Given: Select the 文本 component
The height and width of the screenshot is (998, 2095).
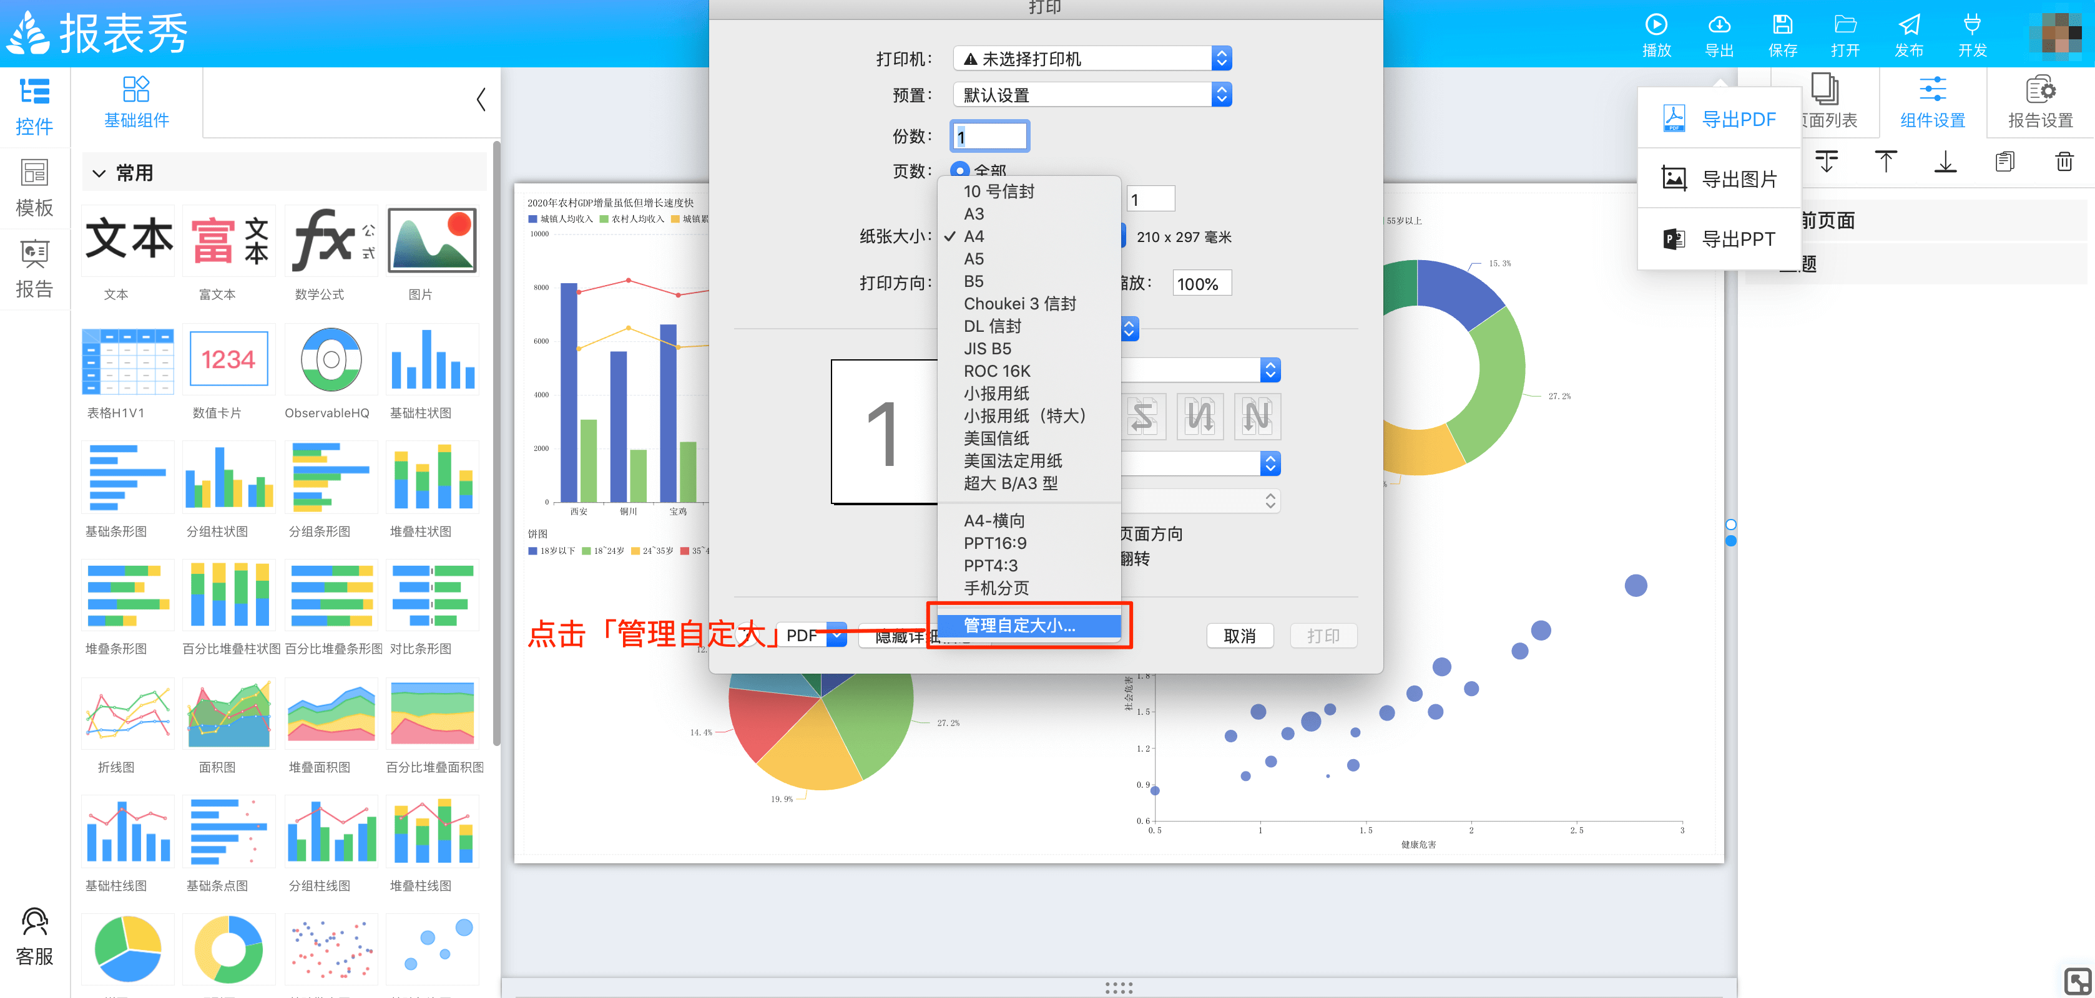Looking at the screenshot, I should tap(128, 241).
